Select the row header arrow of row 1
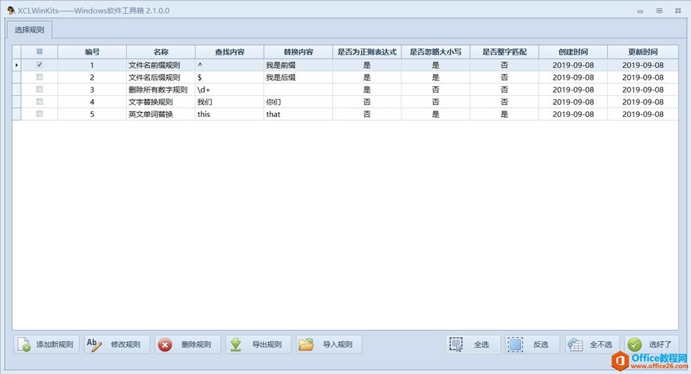The image size is (691, 374). 16,64
